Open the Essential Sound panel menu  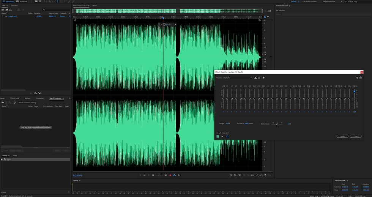[x=289, y=6]
